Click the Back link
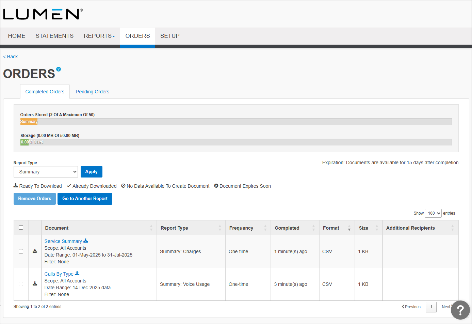This screenshot has height=324, width=472. [x=11, y=57]
